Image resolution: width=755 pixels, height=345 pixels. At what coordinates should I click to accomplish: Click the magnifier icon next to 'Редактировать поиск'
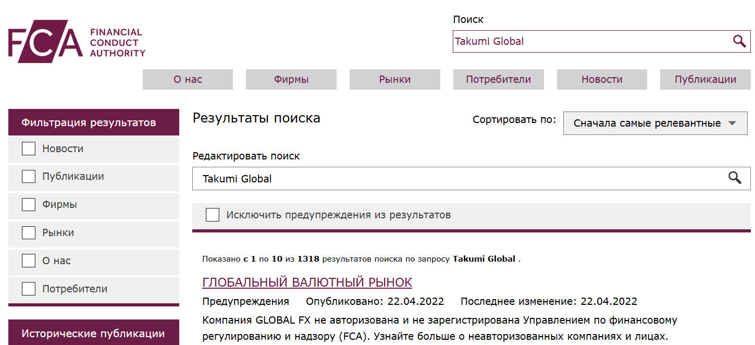(735, 178)
